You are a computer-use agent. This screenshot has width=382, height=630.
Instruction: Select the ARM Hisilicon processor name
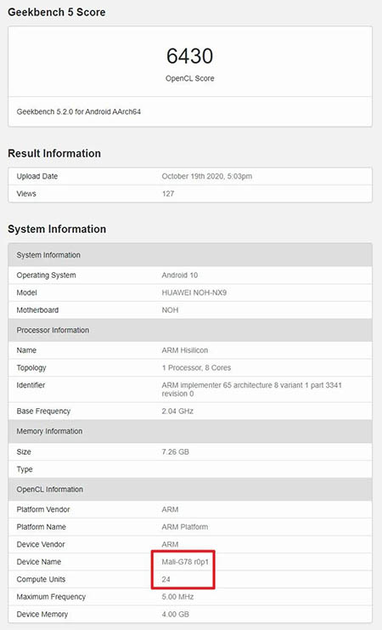(184, 350)
